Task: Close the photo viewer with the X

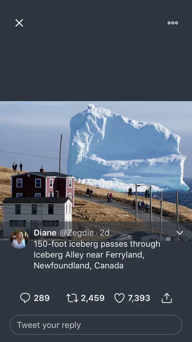Action: [19, 23]
